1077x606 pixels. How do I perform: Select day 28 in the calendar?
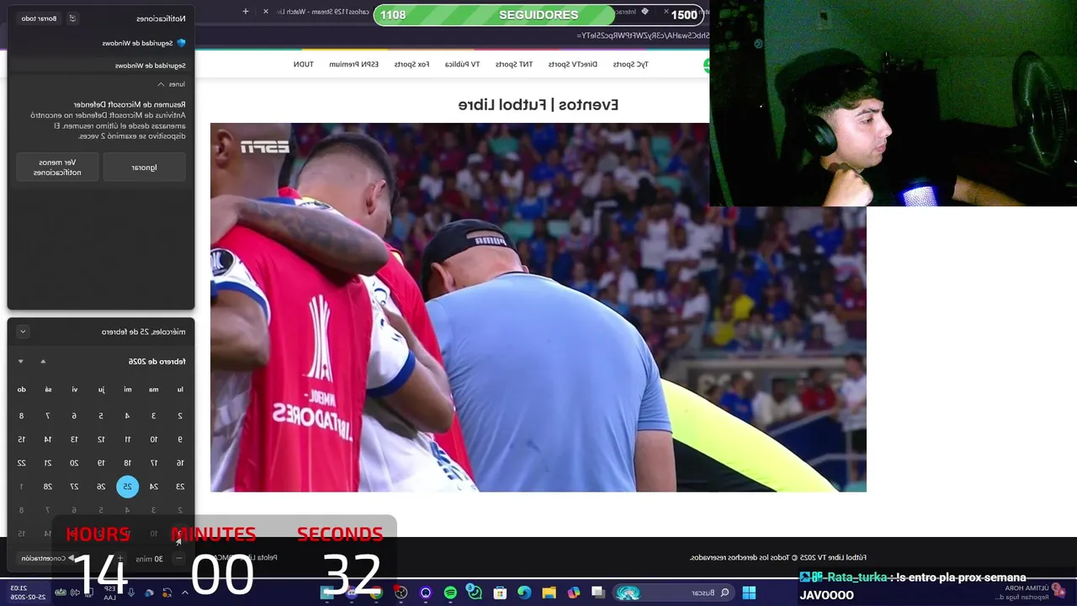pyautogui.click(x=48, y=486)
